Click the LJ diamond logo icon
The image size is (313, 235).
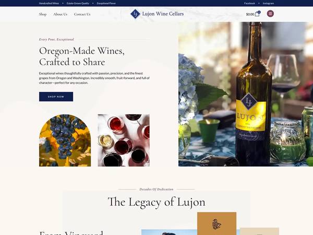click(x=135, y=14)
